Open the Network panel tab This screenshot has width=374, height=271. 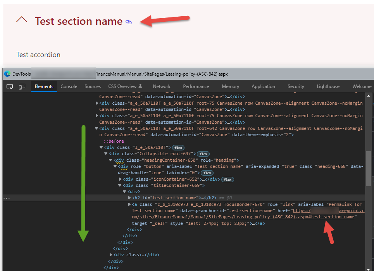161,86
